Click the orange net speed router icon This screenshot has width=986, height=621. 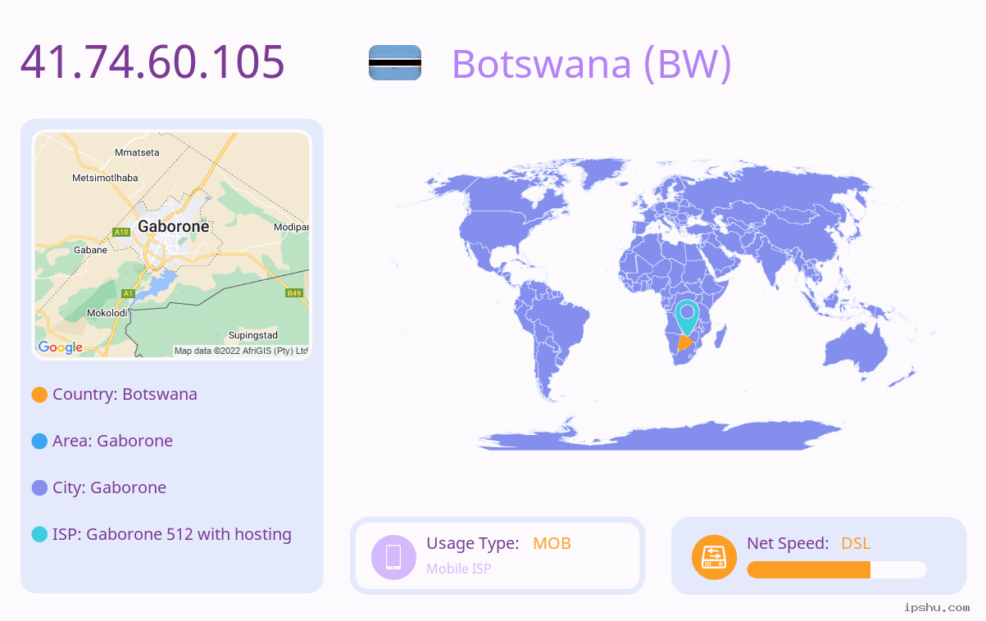click(714, 557)
